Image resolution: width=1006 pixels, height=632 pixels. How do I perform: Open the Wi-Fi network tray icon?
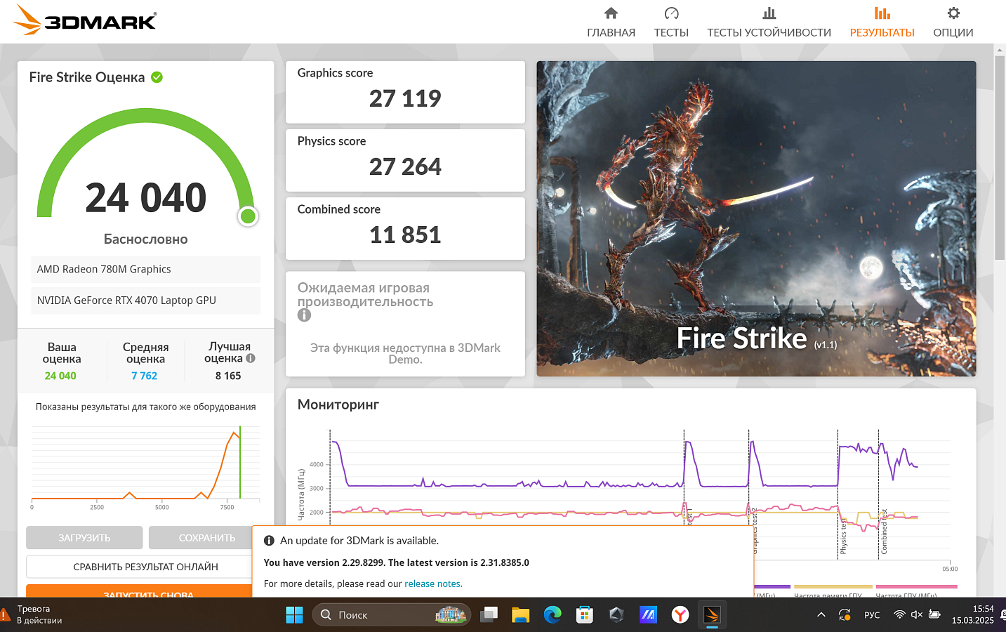coord(899,615)
